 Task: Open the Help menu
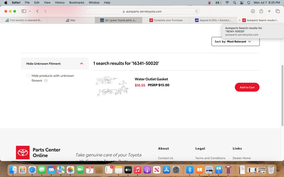tap(107, 2)
